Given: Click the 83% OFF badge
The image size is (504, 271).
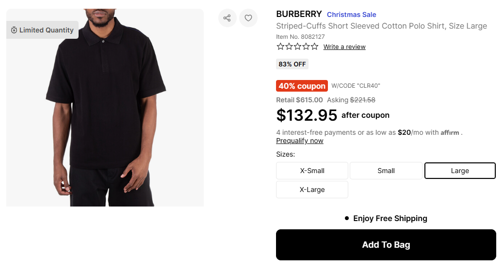Looking at the screenshot, I should (x=292, y=64).
